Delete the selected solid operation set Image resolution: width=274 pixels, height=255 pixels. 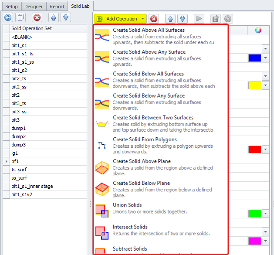[37, 18]
